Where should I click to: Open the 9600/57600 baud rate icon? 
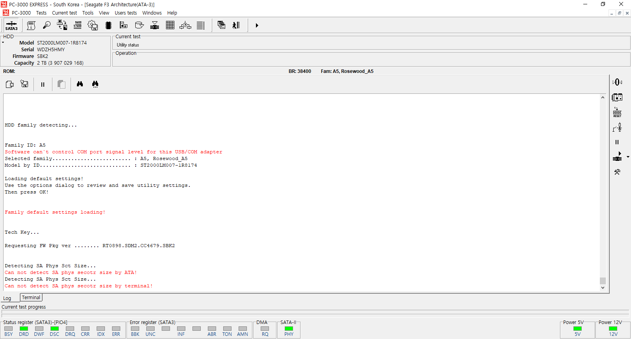[78, 26]
